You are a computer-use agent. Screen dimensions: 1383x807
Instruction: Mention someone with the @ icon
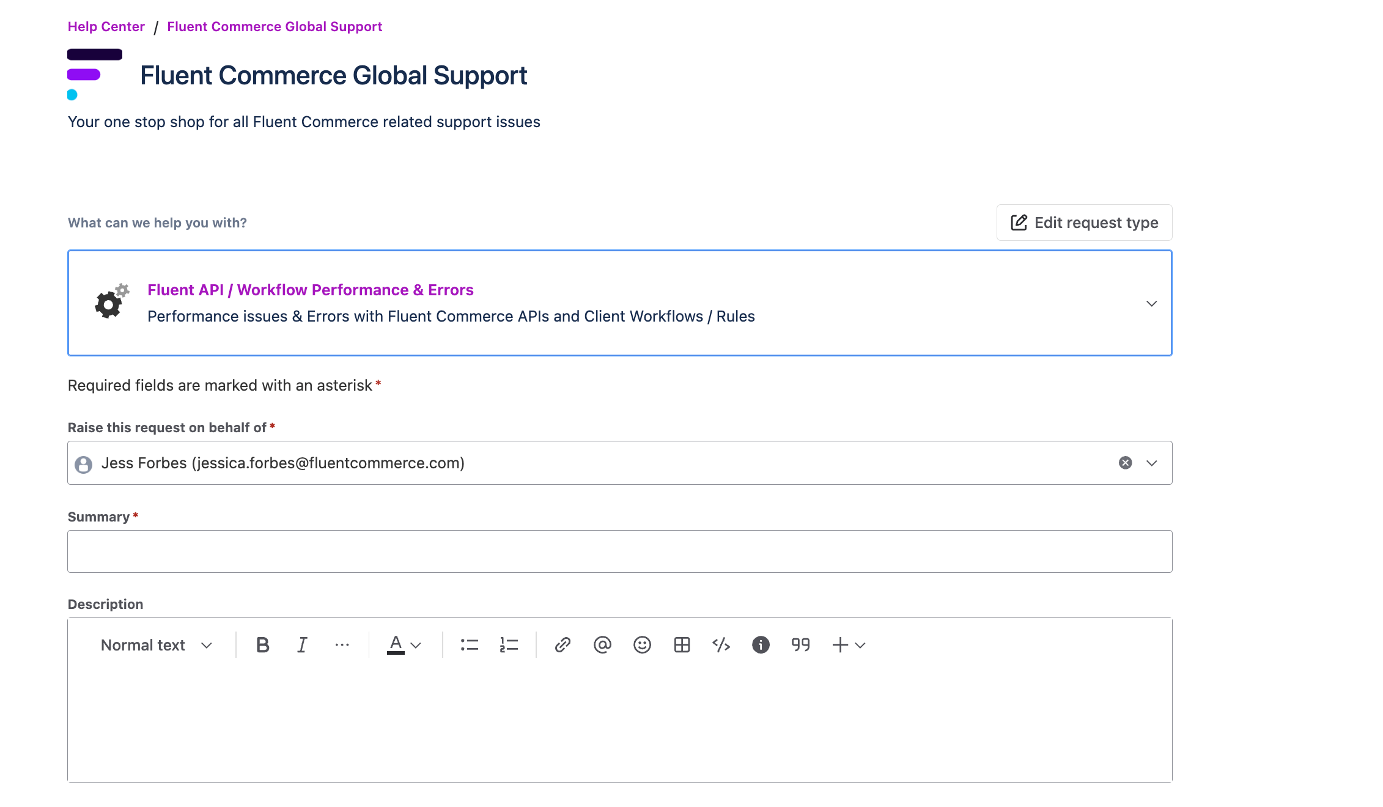point(602,645)
